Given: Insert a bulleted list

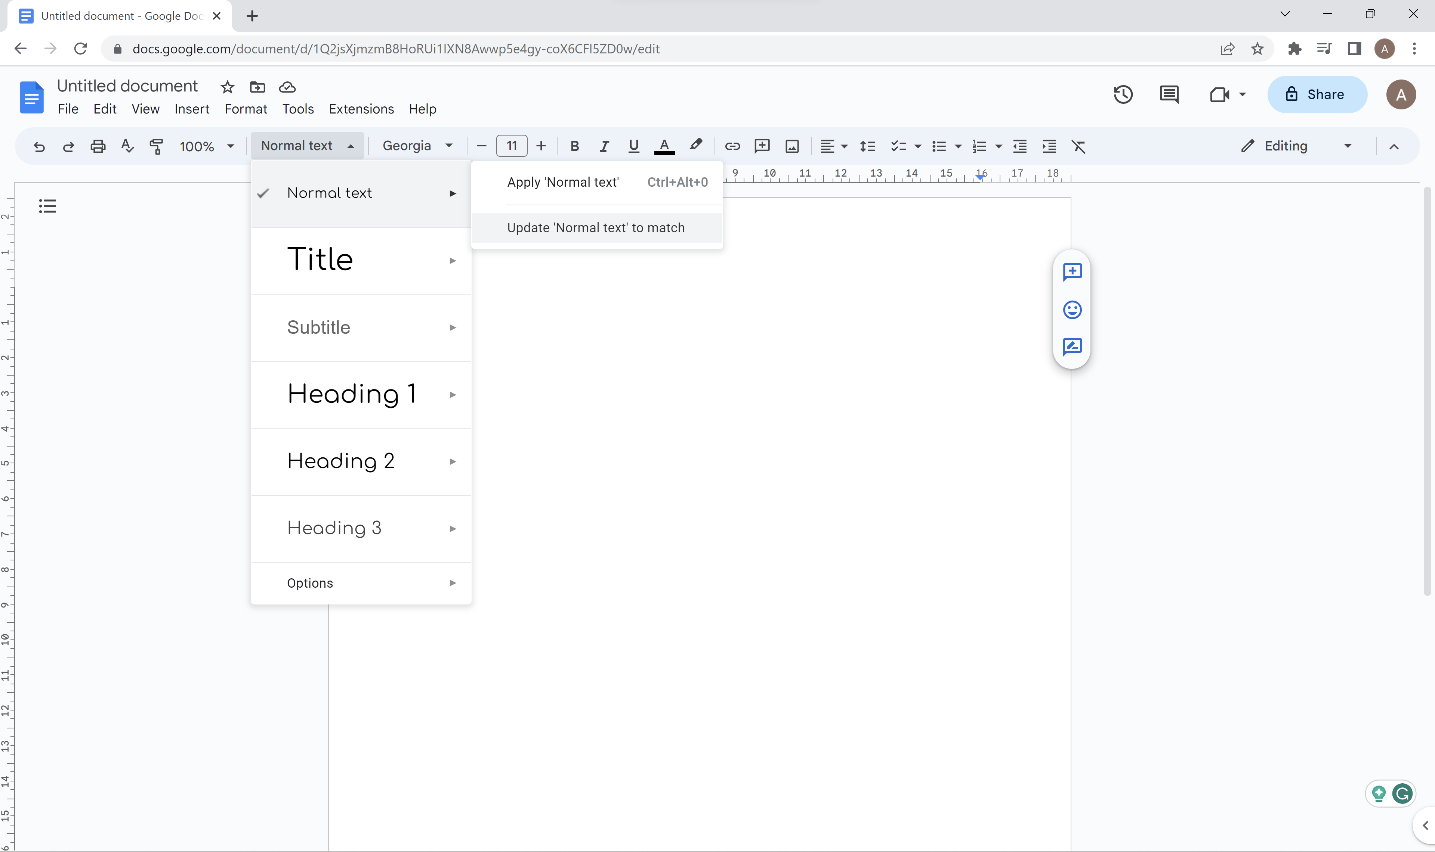Looking at the screenshot, I should pyautogui.click(x=939, y=146).
